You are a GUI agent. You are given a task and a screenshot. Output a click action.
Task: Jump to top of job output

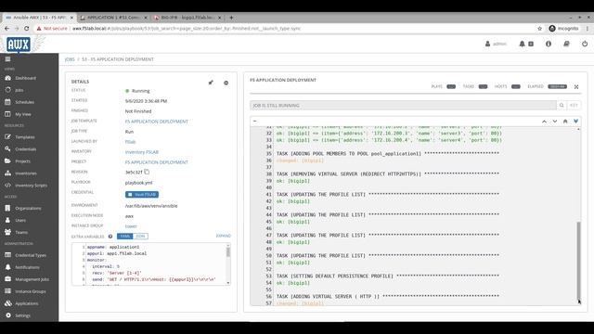(x=565, y=122)
